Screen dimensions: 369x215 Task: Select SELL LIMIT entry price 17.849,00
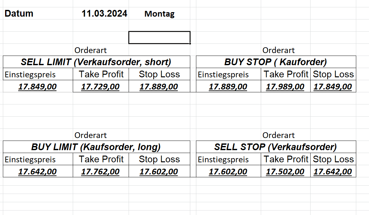point(37,87)
